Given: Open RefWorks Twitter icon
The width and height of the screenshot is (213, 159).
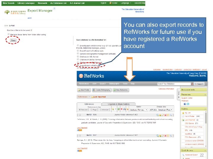Looking at the screenshot, I should [x=188, y=104].
